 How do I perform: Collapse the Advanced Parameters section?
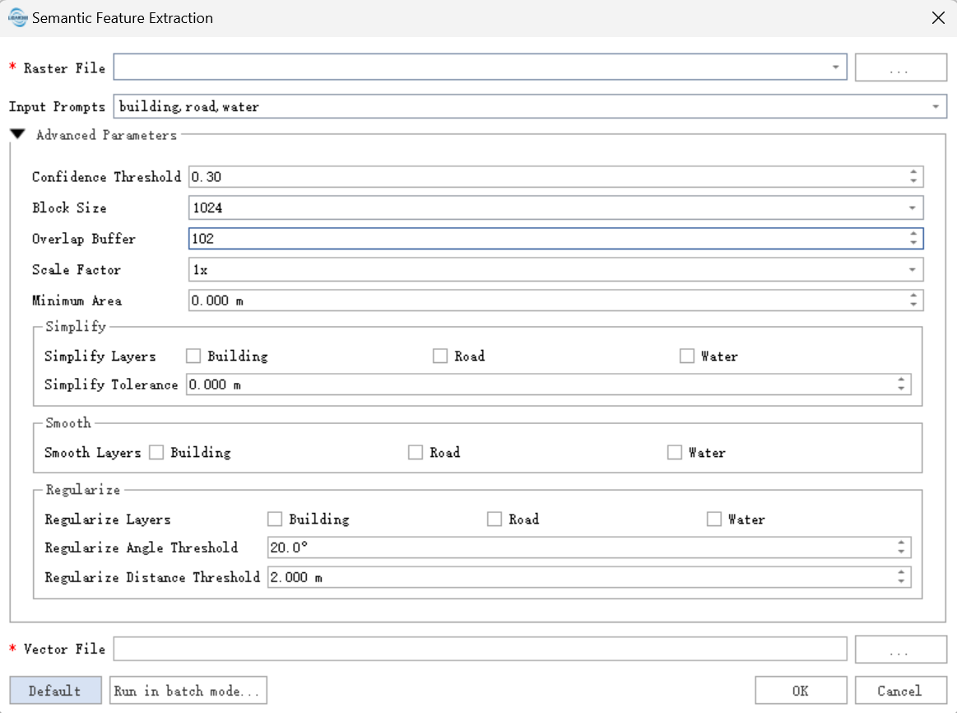pos(18,134)
